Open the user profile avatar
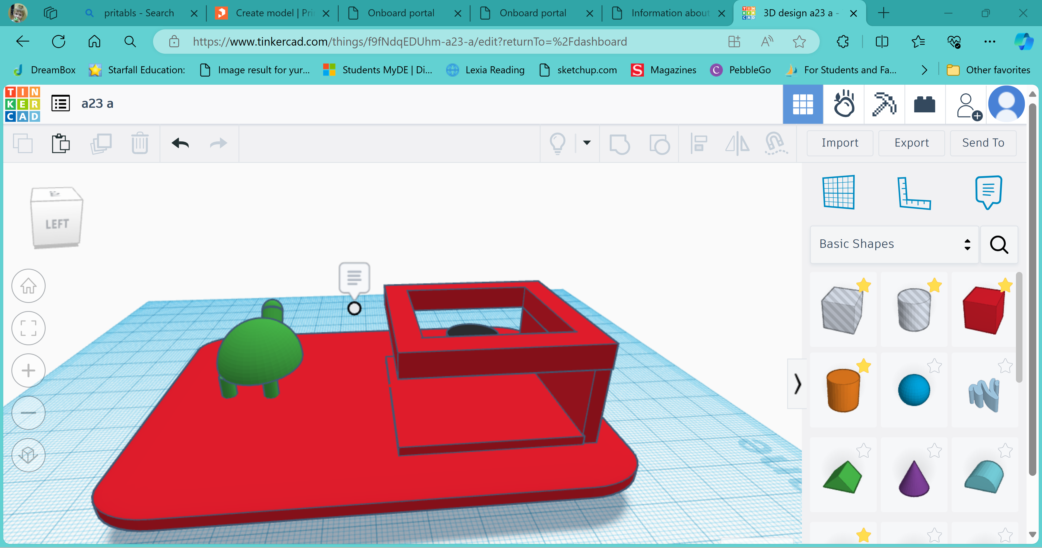 pyautogui.click(x=1006, y=104)
